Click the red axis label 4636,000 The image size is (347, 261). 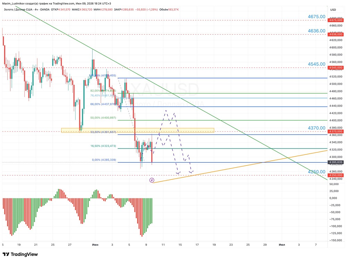(x=336, y=34)
